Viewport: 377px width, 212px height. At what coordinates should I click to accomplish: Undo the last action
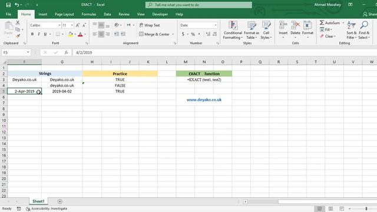pyautogui.click(x=16, y=5)
